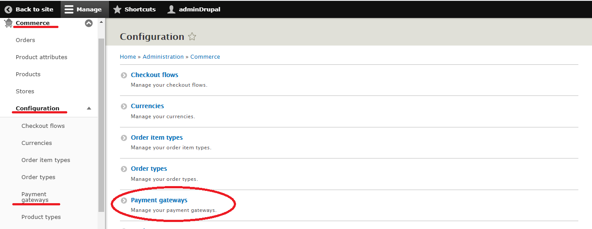The width and height of the screenshot is (592, 229).
Task: Click the arrow bullet beside Currencies
Action: click(x=124, y=106)
